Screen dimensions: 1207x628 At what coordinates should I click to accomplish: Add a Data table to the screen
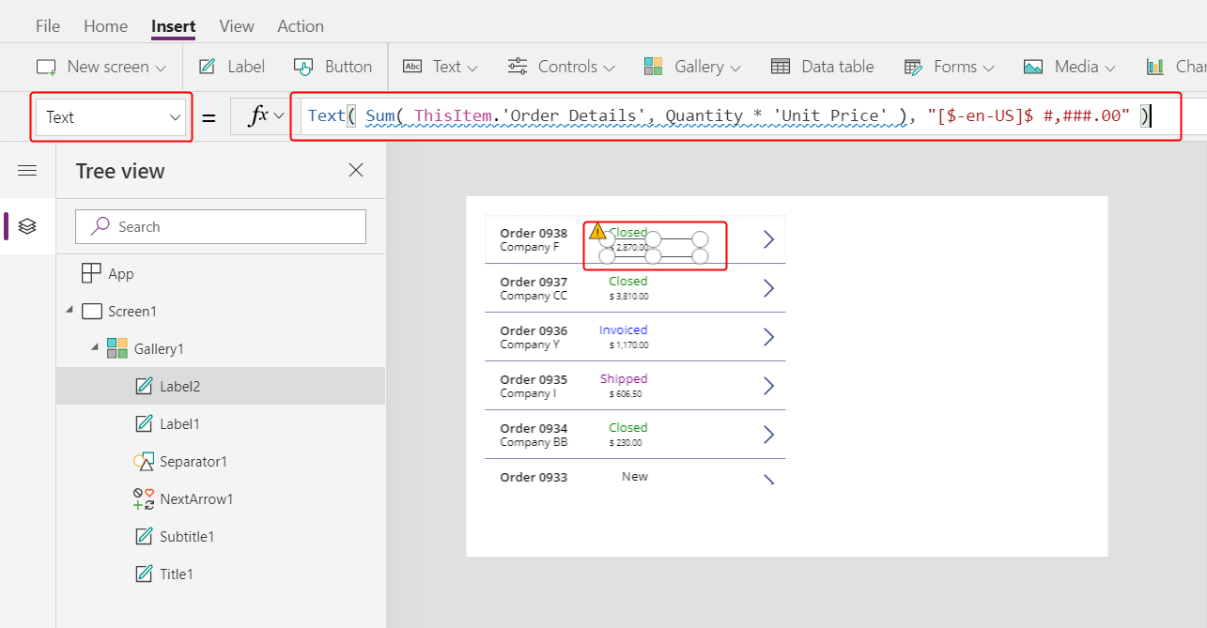point(823,67)
